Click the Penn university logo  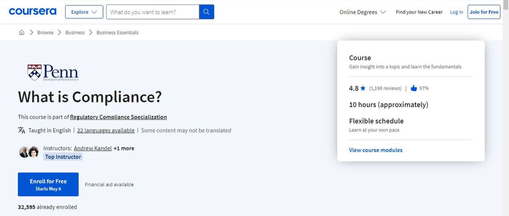click(52, 72)
